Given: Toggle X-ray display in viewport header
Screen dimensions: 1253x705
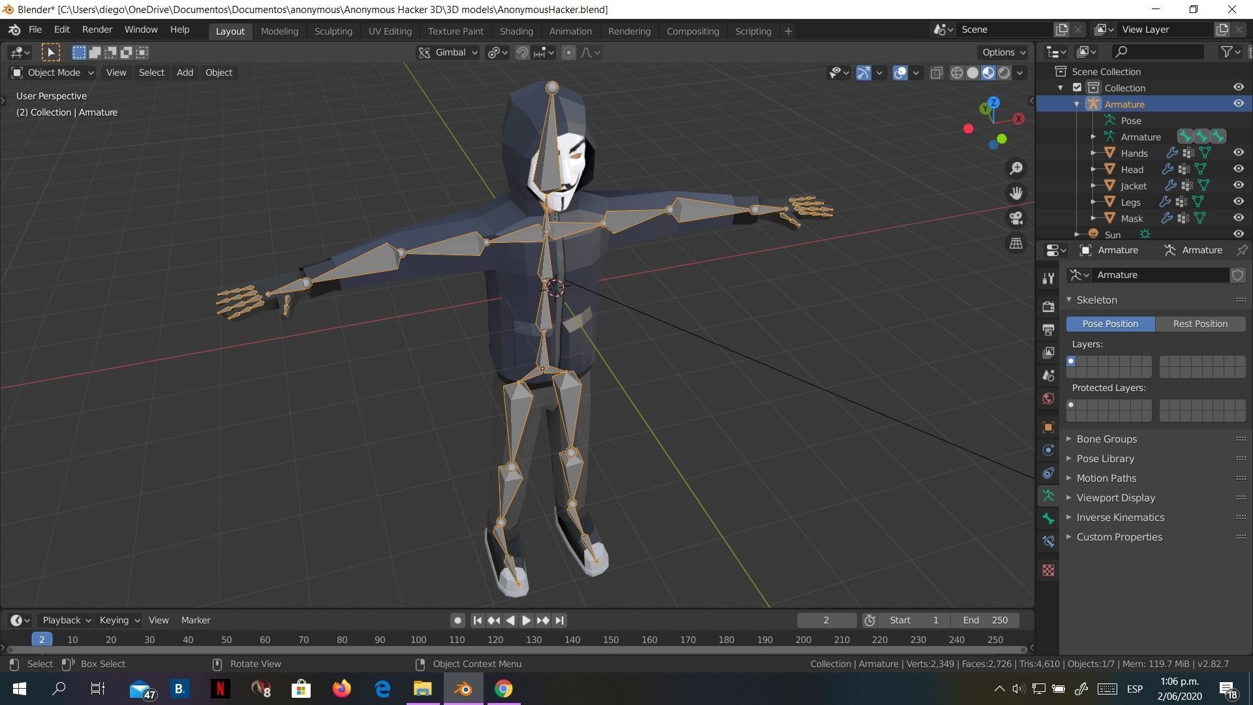Looking at the screenshot, I should point(936,72).
